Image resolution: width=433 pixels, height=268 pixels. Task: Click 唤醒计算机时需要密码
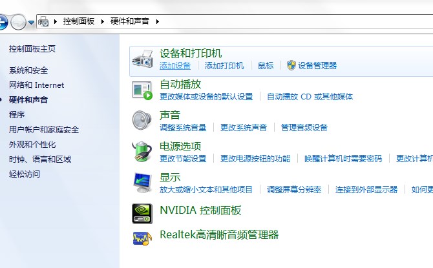coord(343,158)
